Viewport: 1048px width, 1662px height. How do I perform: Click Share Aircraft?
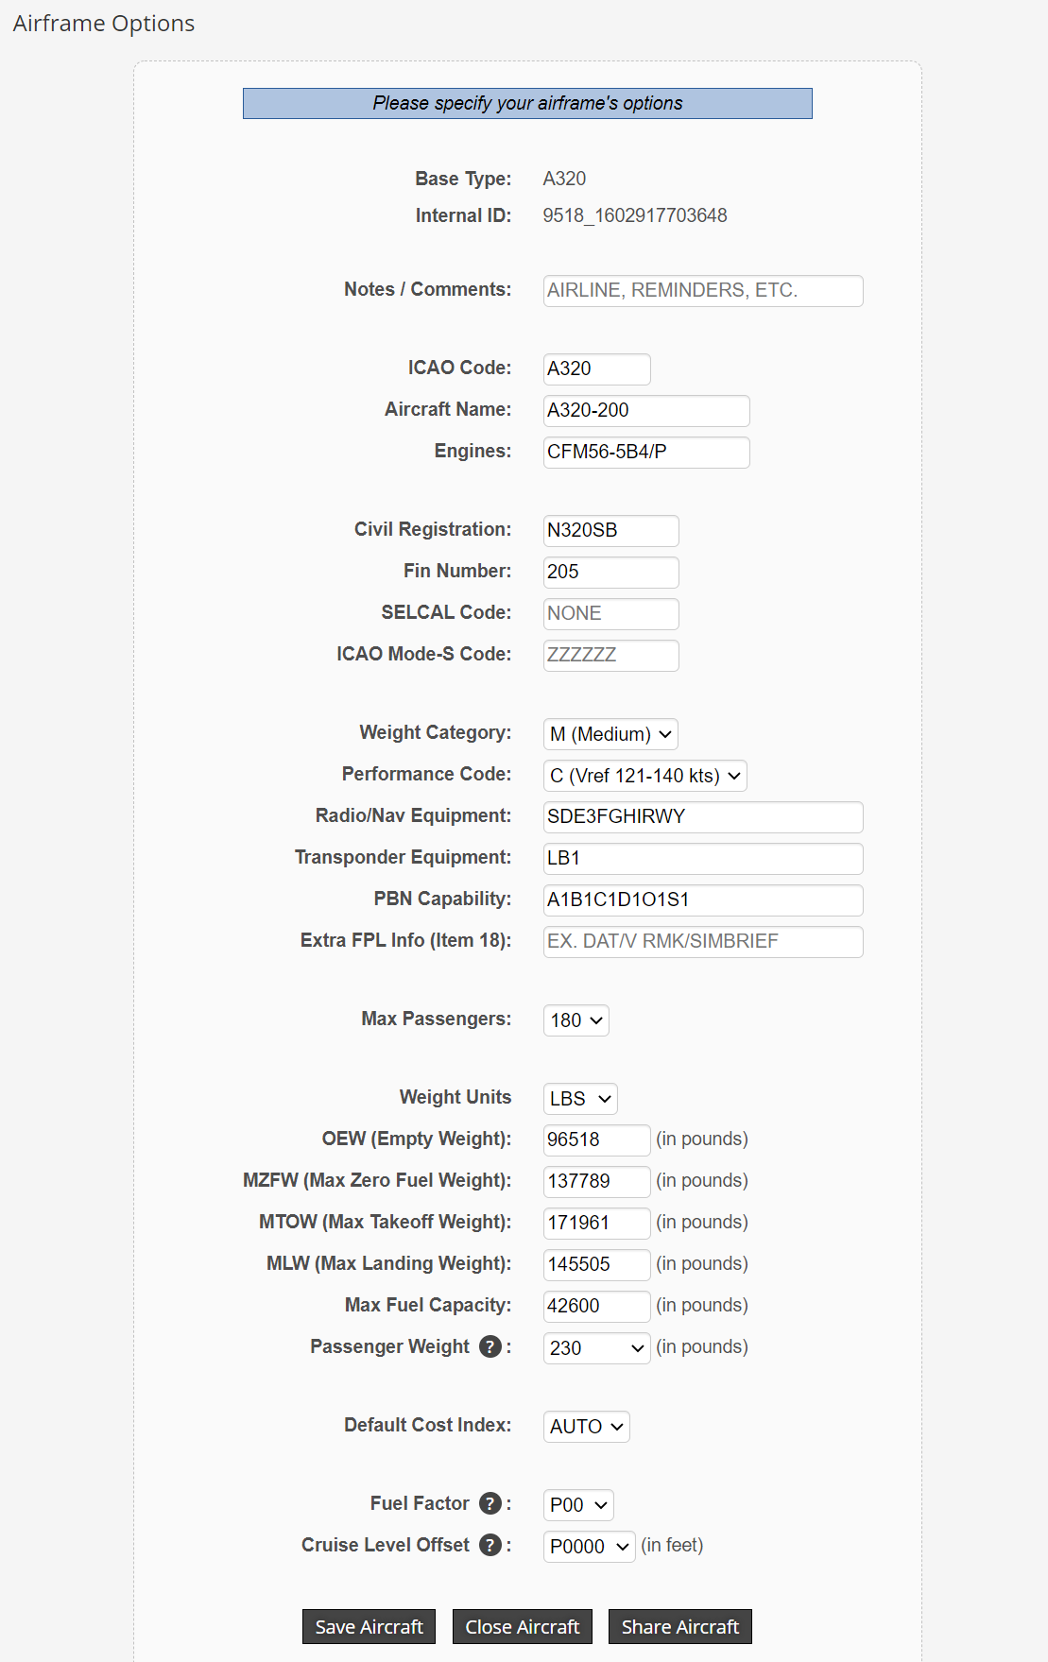[679, 1626]
